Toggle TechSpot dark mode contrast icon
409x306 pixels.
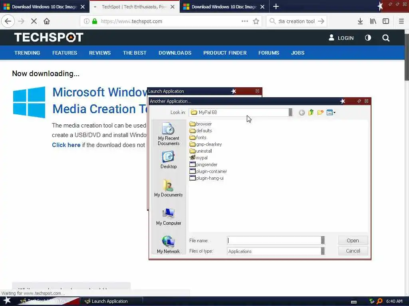tap(368, 38)
